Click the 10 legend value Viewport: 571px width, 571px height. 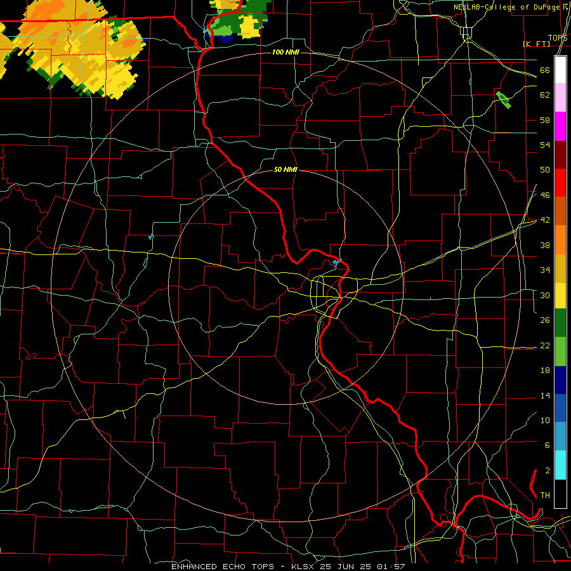point(545,420)
